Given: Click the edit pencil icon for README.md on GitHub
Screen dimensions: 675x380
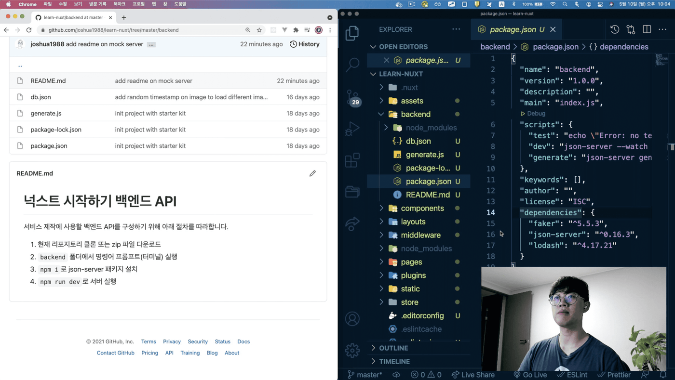Looking at the screenshot, I should pos(312,173).
